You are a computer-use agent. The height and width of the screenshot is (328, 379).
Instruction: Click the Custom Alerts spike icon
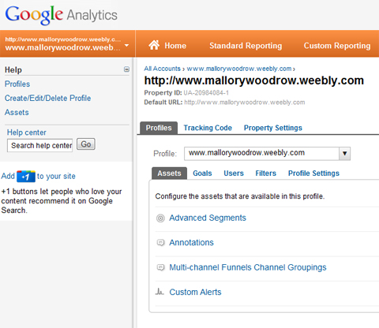[159, 292]
